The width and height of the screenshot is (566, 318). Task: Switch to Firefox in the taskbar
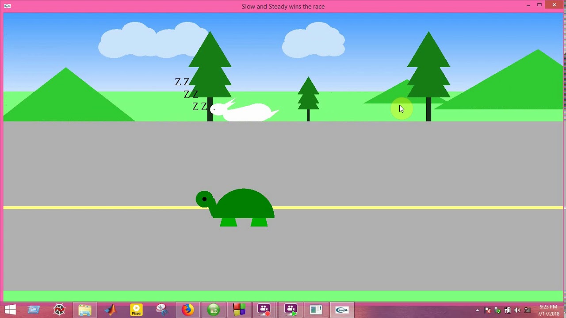(187, 310)
